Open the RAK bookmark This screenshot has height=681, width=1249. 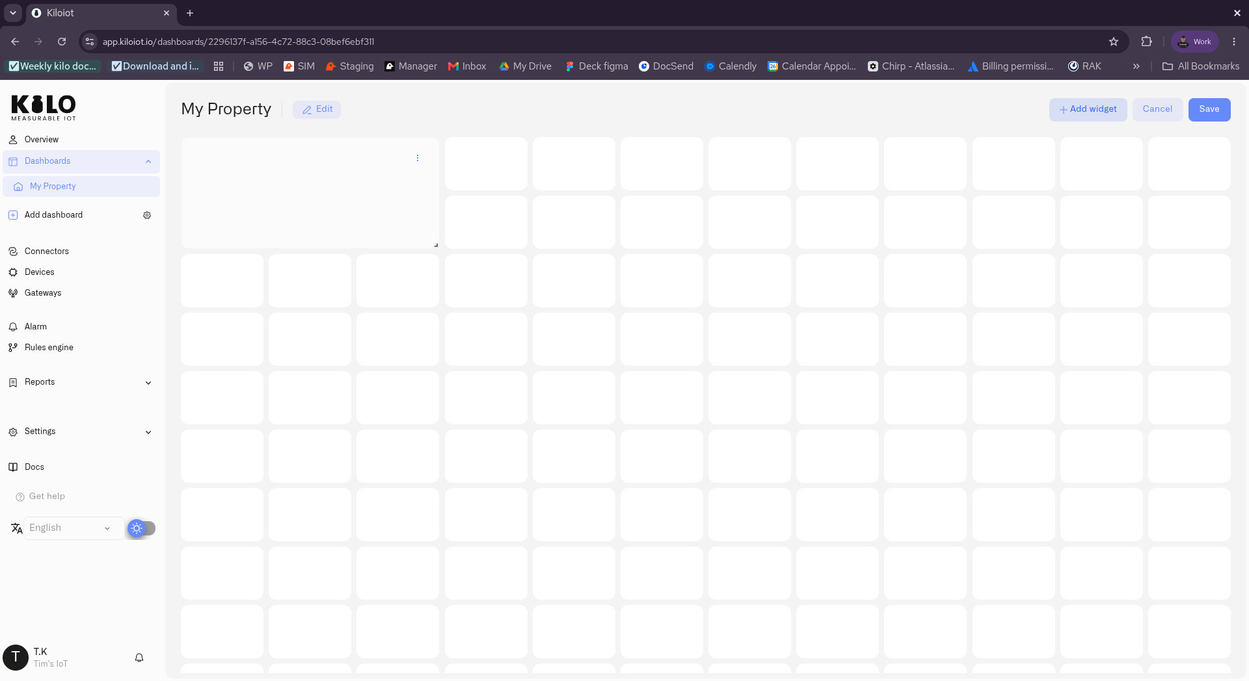point(1084,66)
